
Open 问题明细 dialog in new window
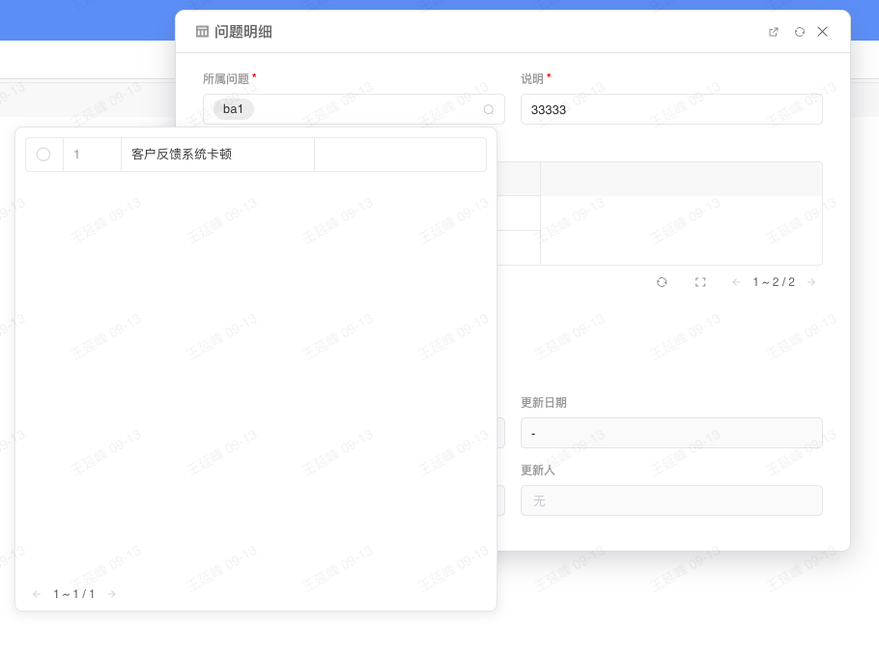(773, 31)
